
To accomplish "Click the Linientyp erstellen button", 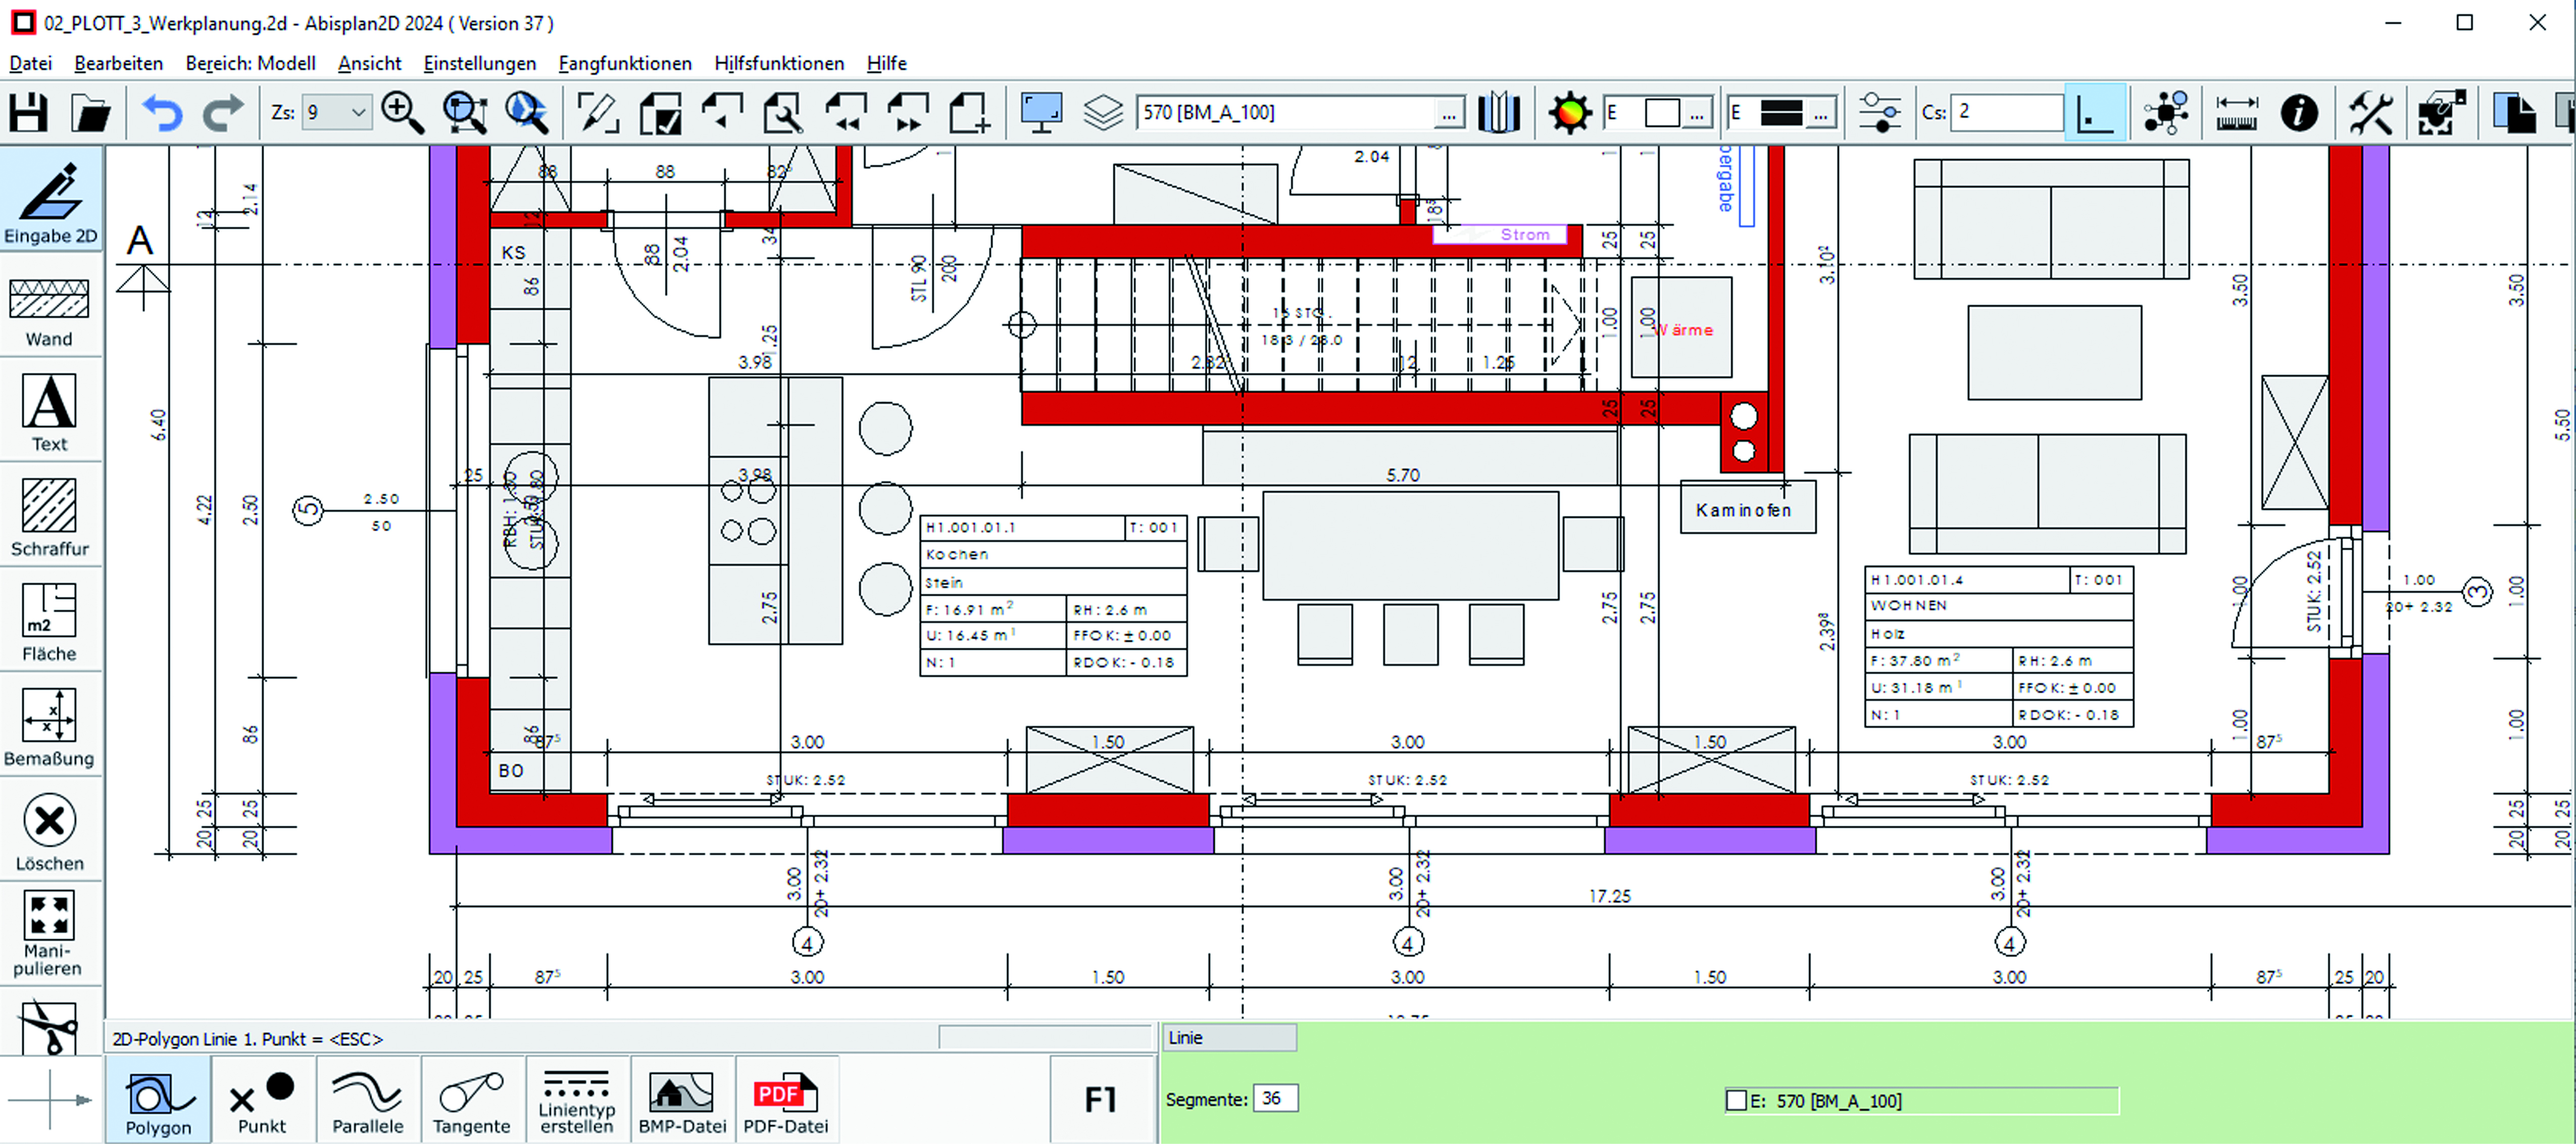I will pyautogui.click(x=577, y=1100).
